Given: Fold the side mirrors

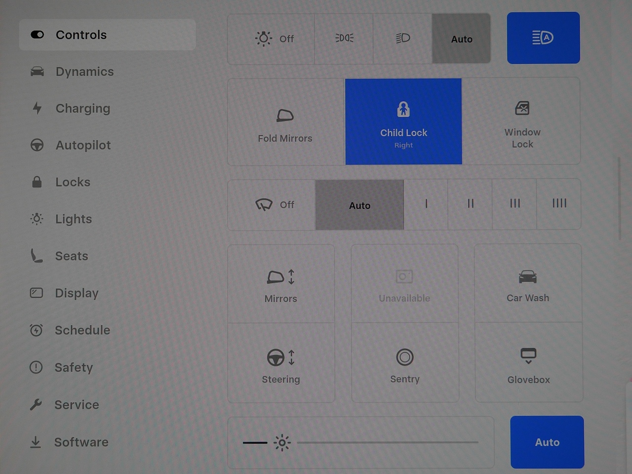Looking at the screenshot, I should pyautogui.click(x=285, y=122).
